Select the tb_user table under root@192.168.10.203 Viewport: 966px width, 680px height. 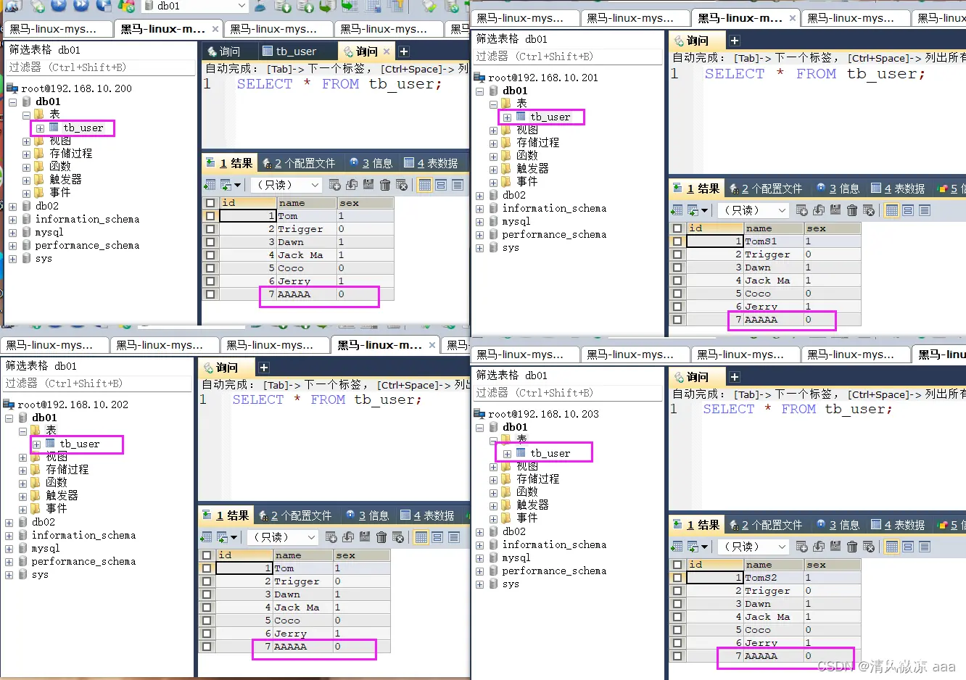[x=550, y=453]
